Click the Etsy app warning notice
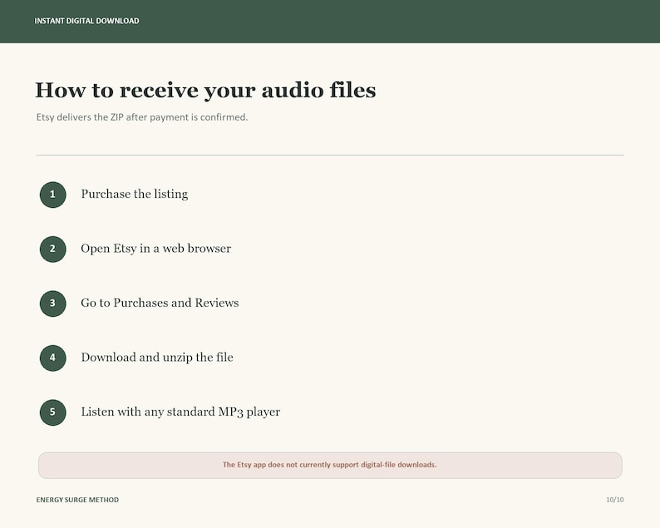Image resolution: width=660 pixels, height=528 pixels. tap(330, 466)
